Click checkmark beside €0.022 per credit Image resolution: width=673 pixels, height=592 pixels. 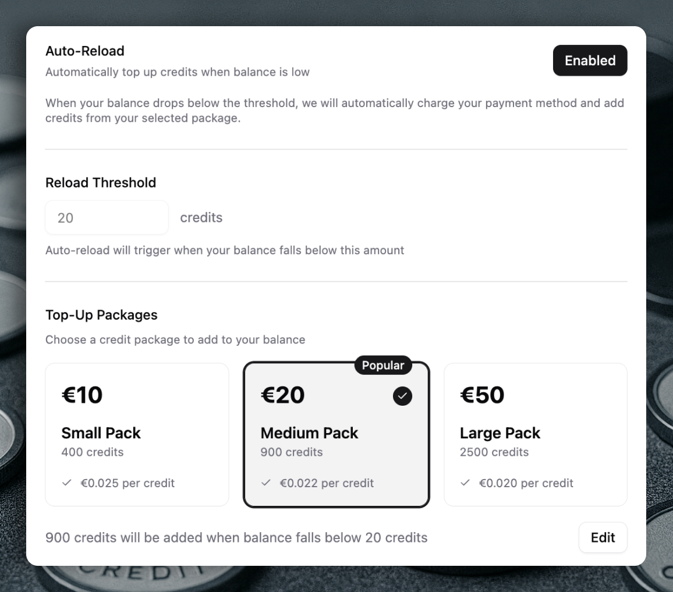[266, 483]
